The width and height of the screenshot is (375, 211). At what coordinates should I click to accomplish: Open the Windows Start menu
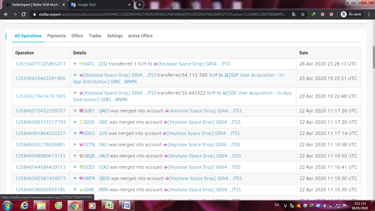pos(7,206)
